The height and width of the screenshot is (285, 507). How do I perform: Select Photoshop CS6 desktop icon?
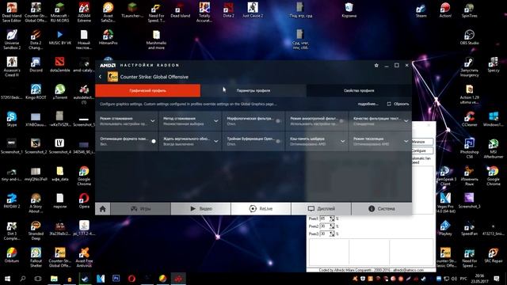469,149
